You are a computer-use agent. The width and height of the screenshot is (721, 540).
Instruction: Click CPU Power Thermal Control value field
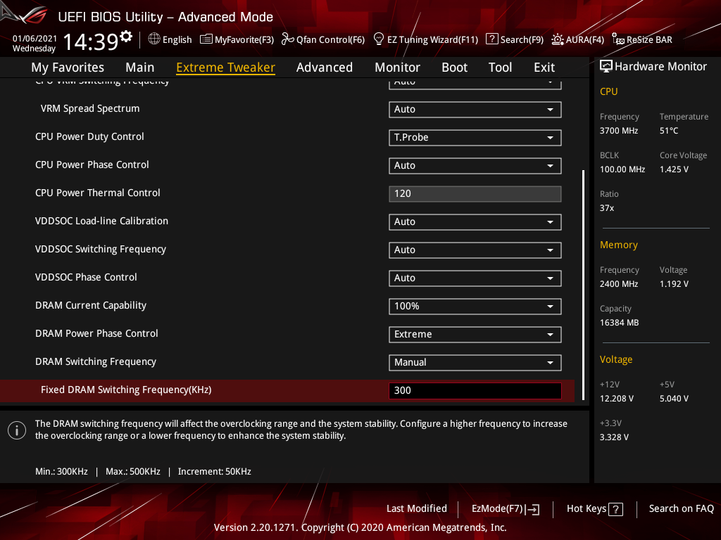click(475, 194)
